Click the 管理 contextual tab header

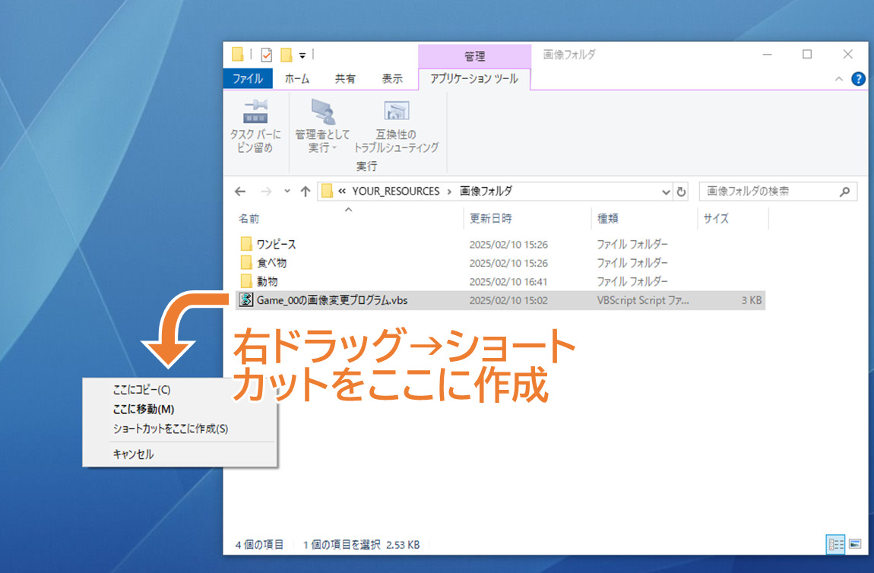[x=474, y=56]
